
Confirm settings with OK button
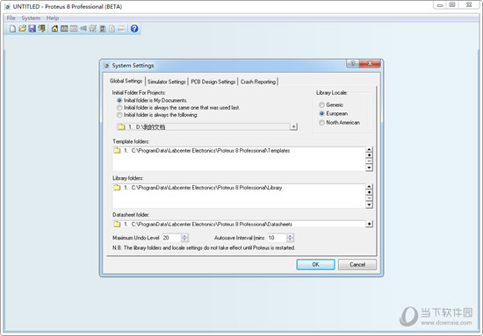(x=315, y=264)
